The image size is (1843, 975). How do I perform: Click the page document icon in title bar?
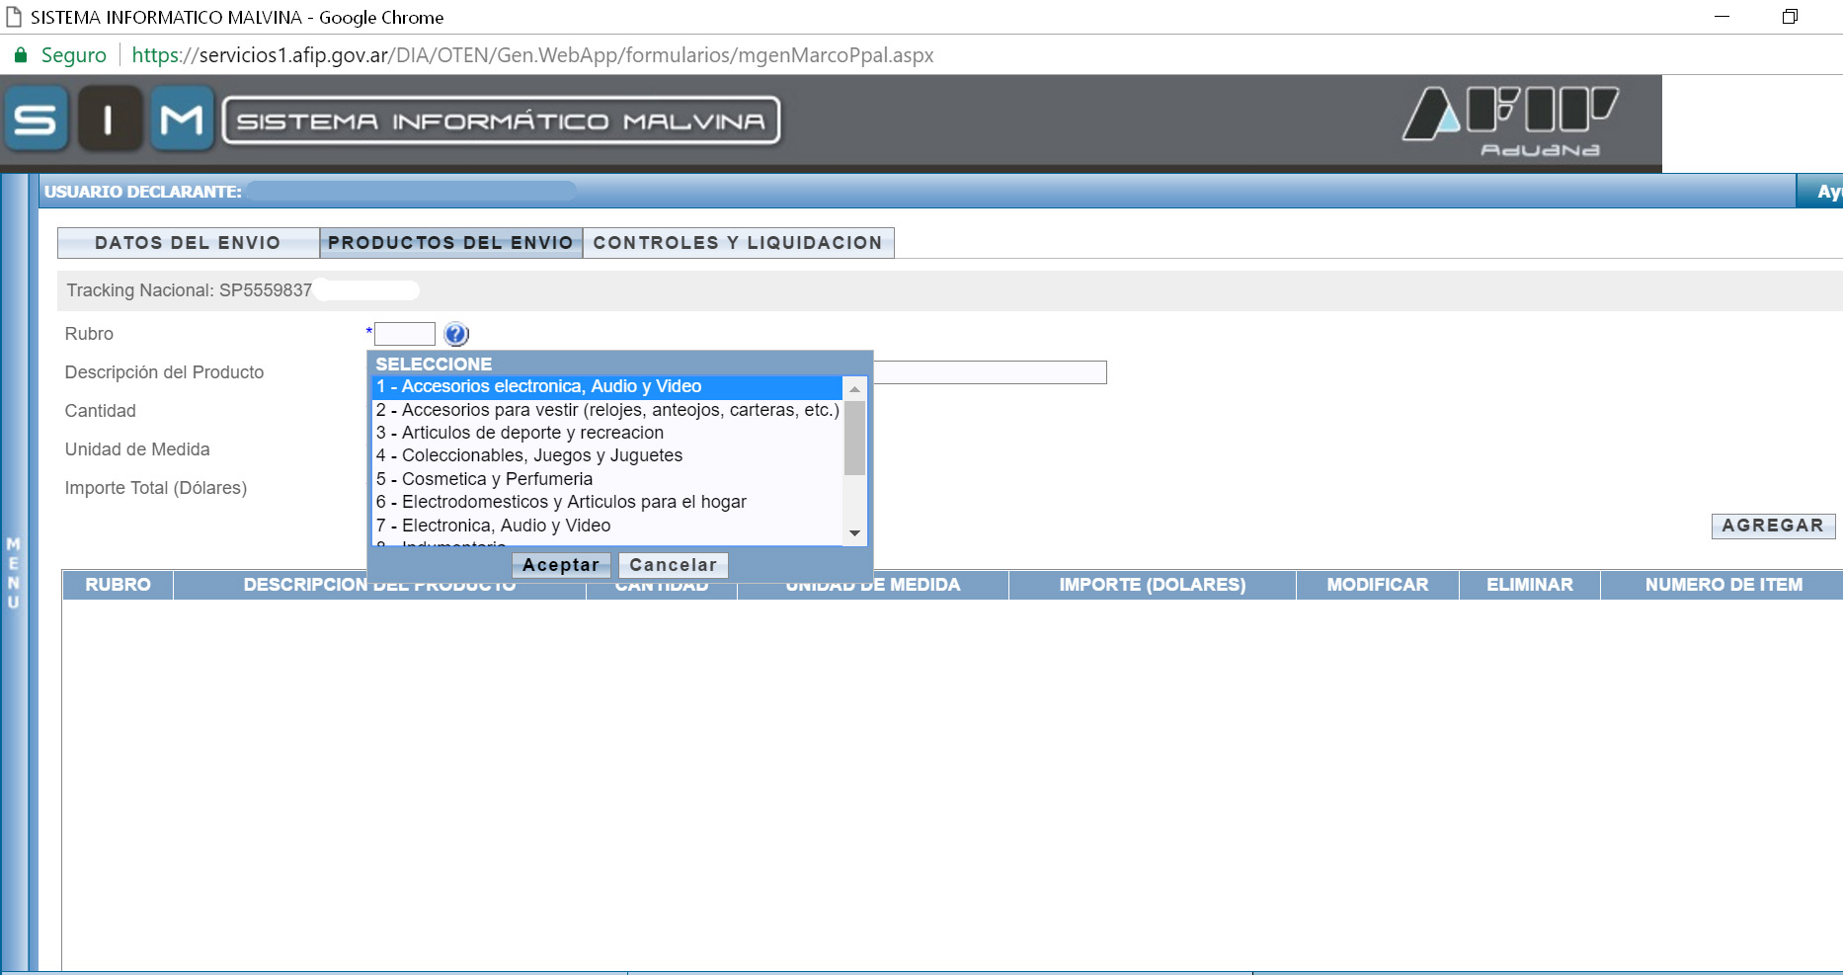14,17
